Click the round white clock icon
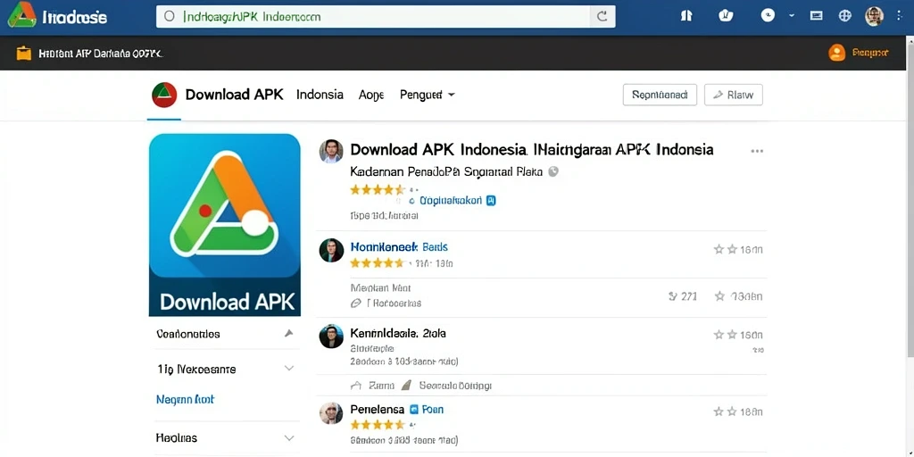914x457 pixels. [x=769, y=16]
